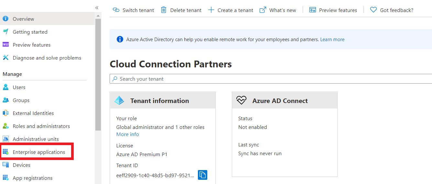Open What's new

pos(278,10)
